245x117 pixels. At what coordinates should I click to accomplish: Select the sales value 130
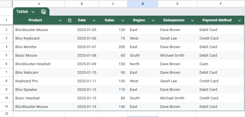[113, 81]
